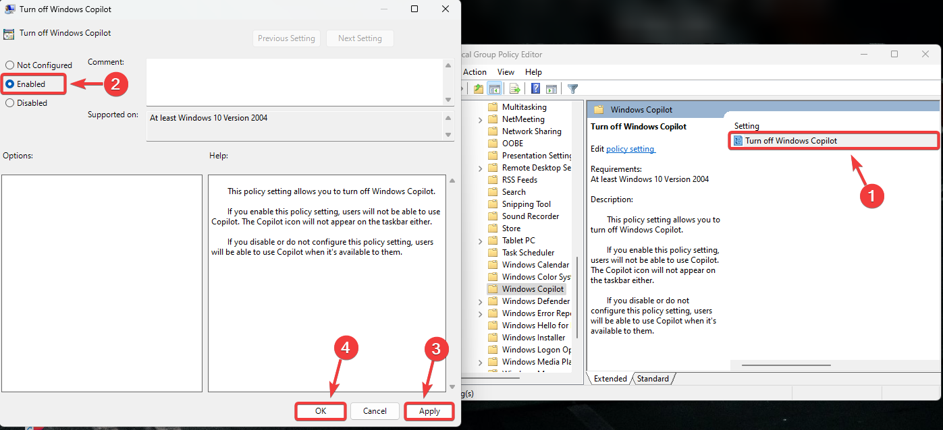This screenshot has width=943, height=430.
Task: Expand the Tablet PC tree node
Action: pos(480,241)
